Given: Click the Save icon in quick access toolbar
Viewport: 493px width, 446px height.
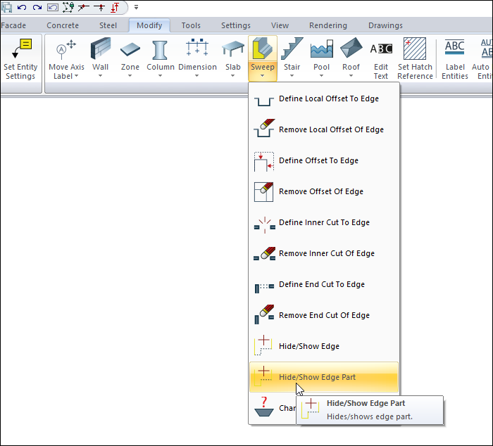Looking at the screenshot, I should 6,7.
